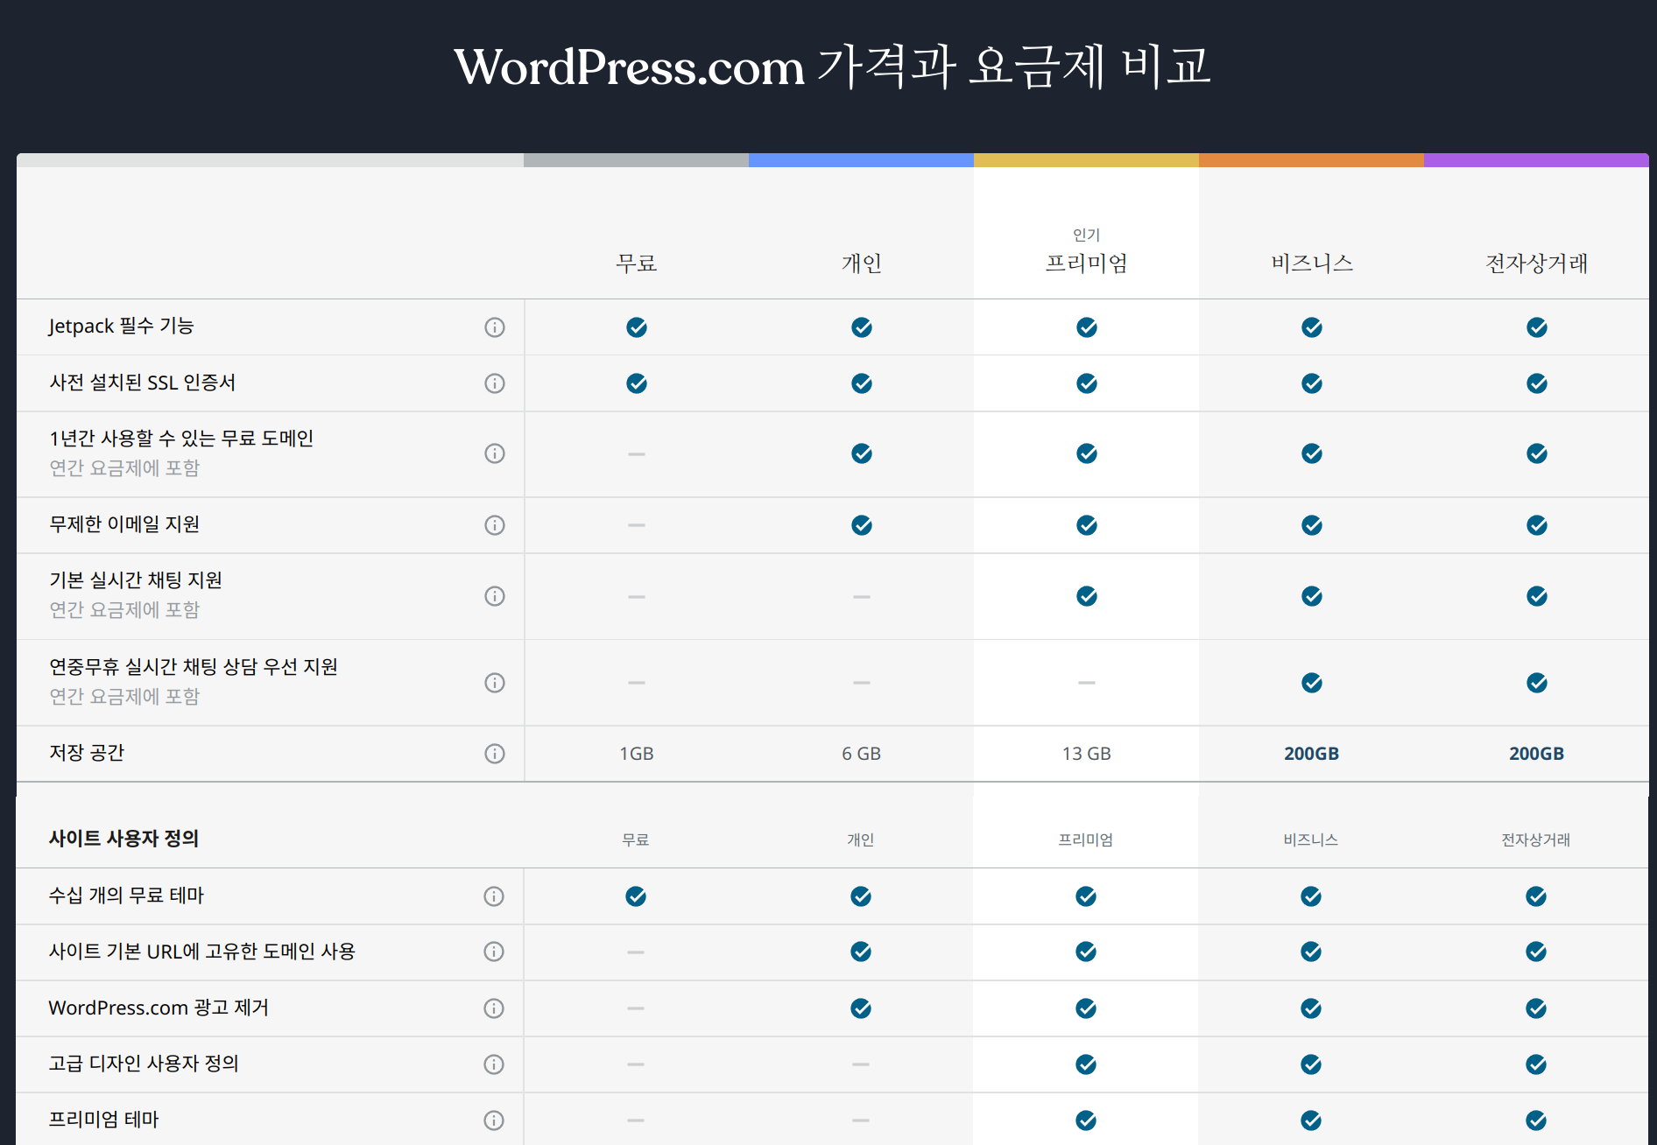Click 무제한 이메일 지원 checkmark in 비즈니스 column
Viewport: 1657px width, 1145px height.
pos(1312,525)
